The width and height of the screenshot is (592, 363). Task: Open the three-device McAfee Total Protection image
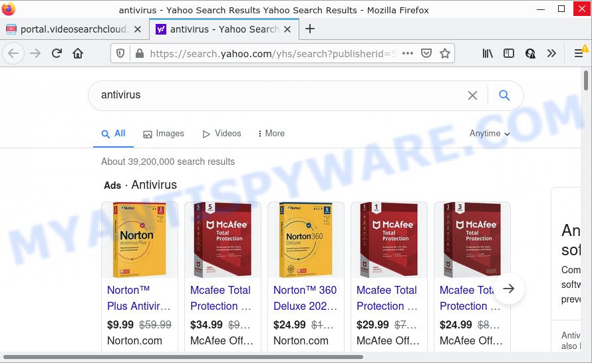(472, 240)
